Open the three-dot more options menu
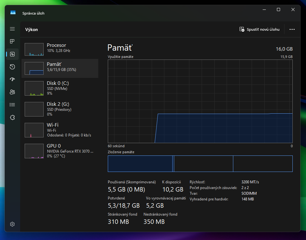The image size is (306, 240). click(x=292, y=29)
